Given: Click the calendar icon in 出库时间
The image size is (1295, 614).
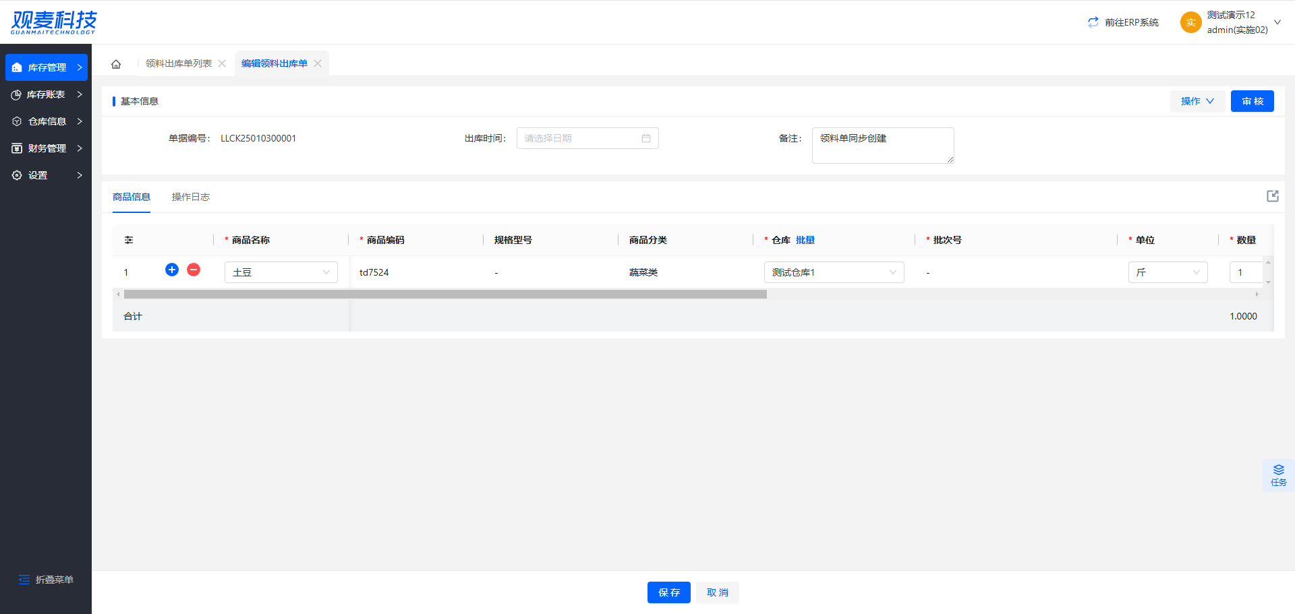Looking at the screenshot, I should click(x=646, y=138).
